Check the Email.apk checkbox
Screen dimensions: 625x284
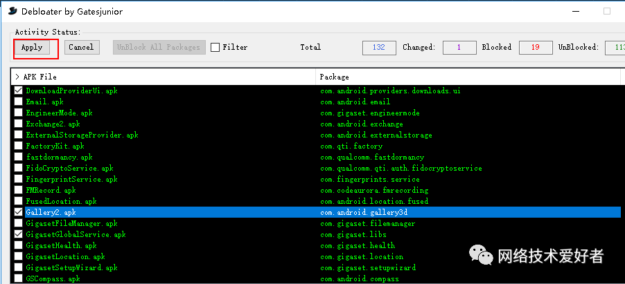18,102
